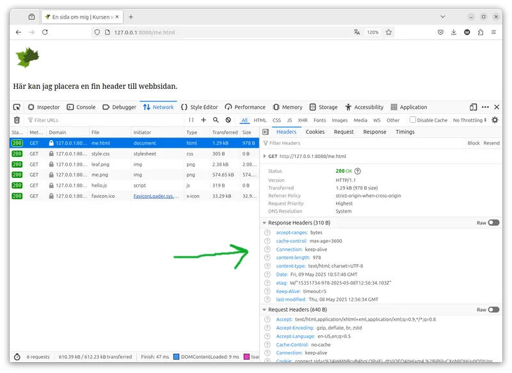Viewport: 512px width, 373px height.
Task: Filter requests by CSS
Action: pyautogui.click(x=276, y=120)
